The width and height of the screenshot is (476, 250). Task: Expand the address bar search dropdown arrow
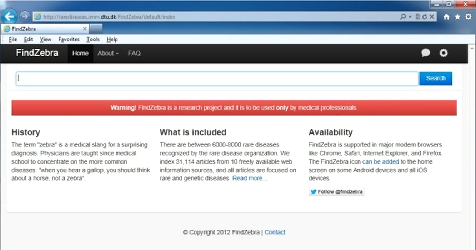(410, 17)
